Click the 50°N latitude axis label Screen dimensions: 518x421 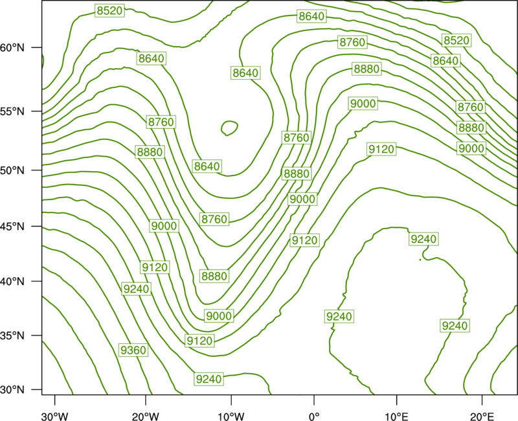tap(12, 170)
